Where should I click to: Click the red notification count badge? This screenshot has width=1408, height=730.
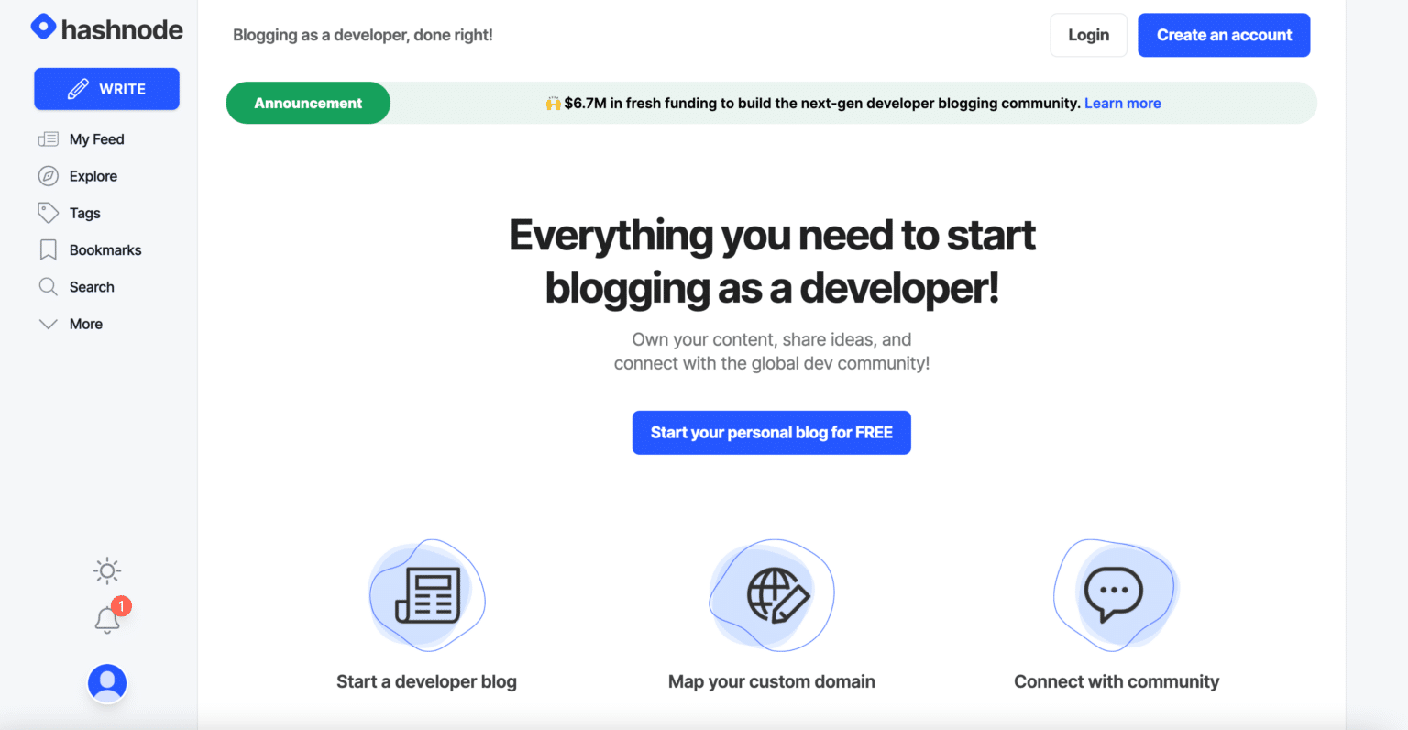121,606
